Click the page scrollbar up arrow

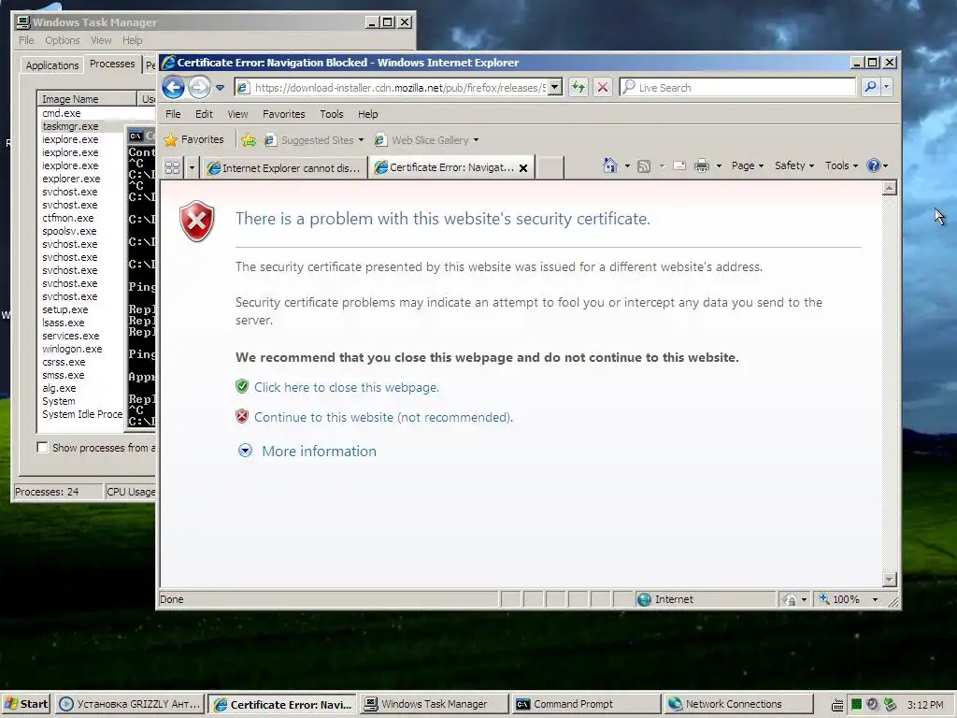[890, 188]
